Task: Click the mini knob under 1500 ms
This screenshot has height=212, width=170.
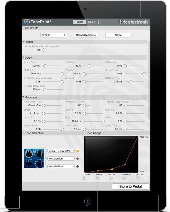Action: (124, 178)
